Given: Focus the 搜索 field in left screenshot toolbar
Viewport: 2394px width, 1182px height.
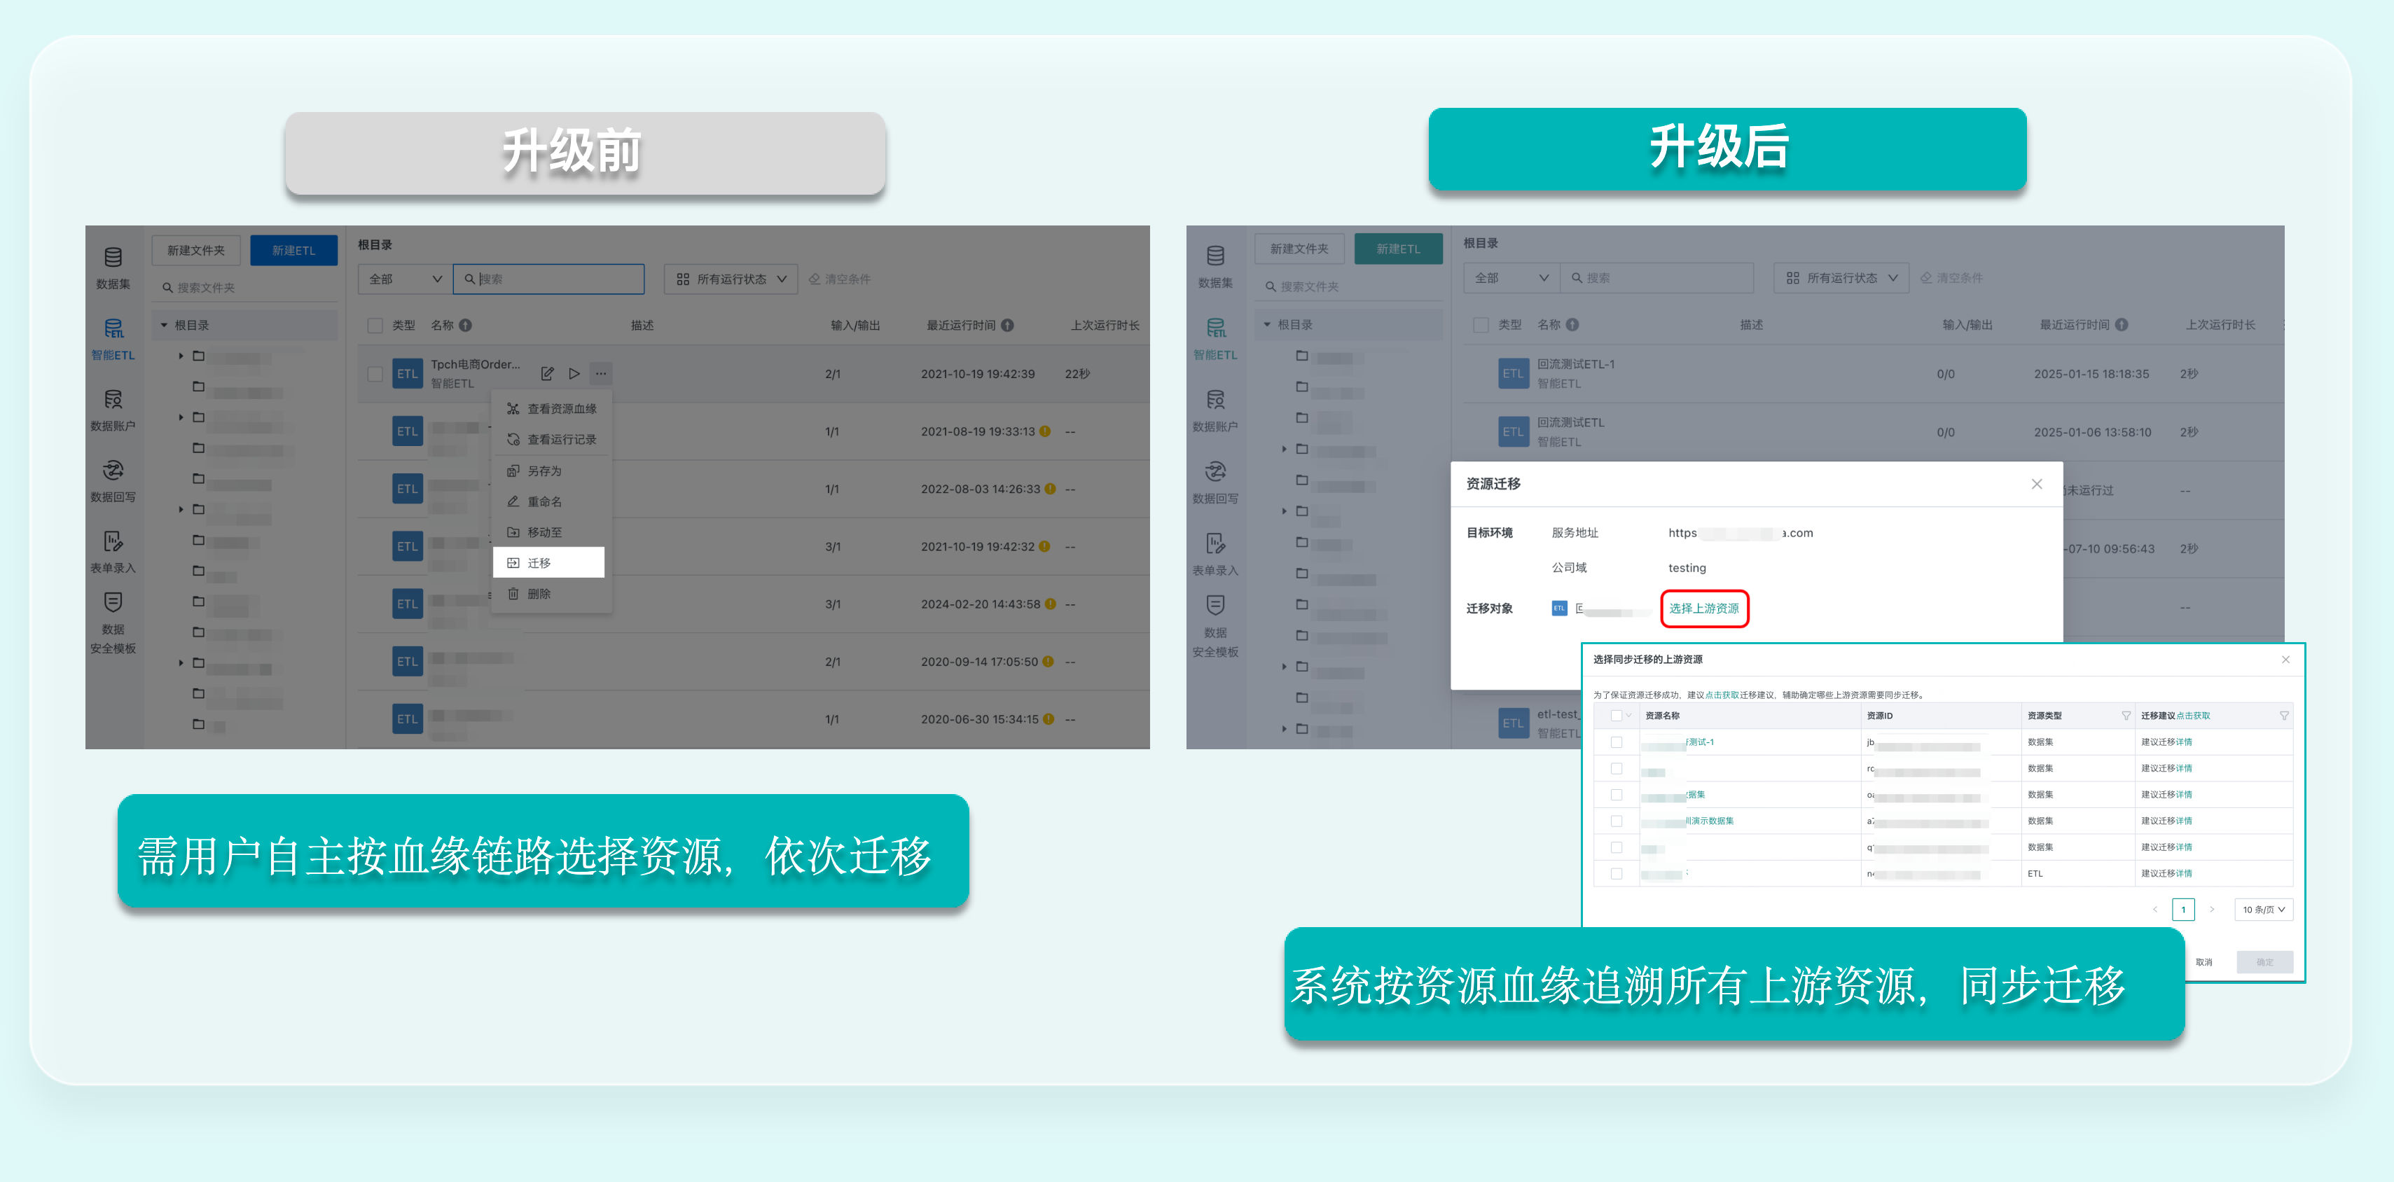Looking at the screenshot, I should (548, 279).
